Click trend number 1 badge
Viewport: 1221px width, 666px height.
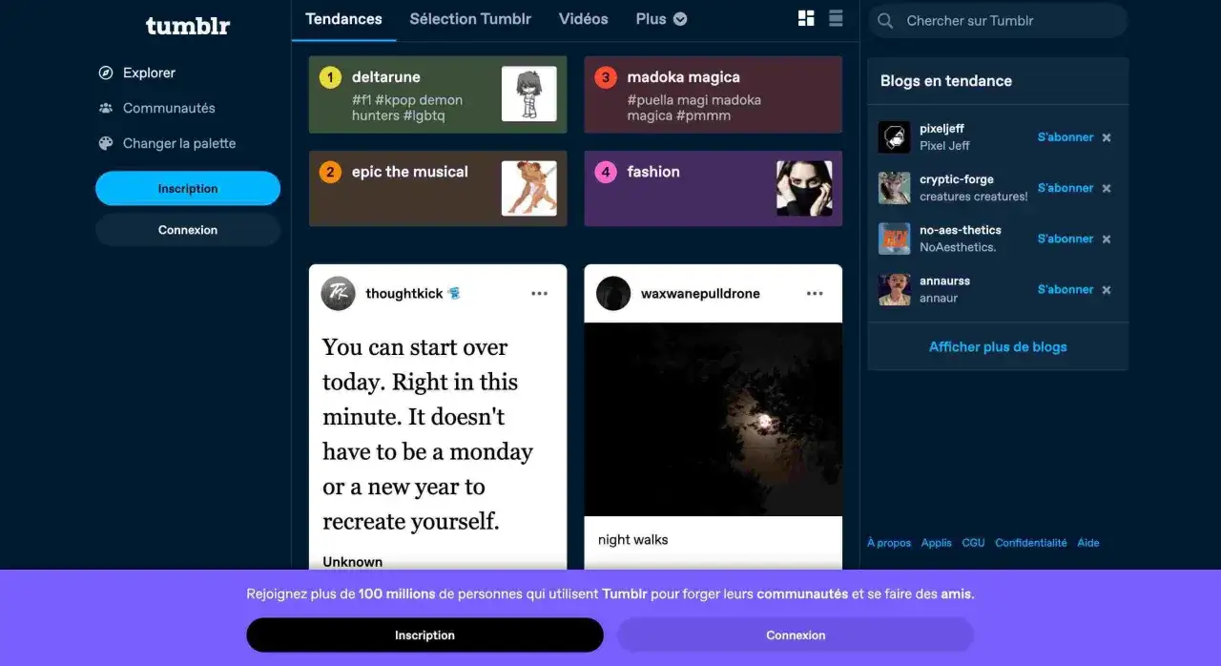click(330, 77)
